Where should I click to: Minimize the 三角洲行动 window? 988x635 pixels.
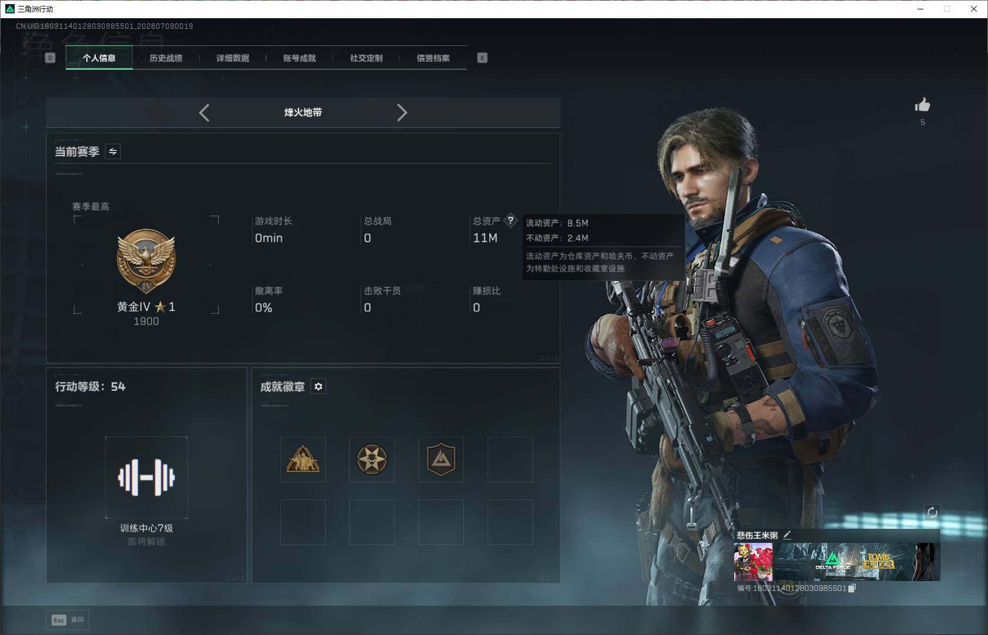coord(920,9)
